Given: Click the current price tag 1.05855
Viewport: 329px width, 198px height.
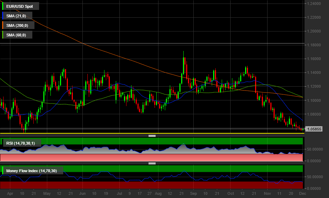Looking at the screenshot, I should point(314,129).
